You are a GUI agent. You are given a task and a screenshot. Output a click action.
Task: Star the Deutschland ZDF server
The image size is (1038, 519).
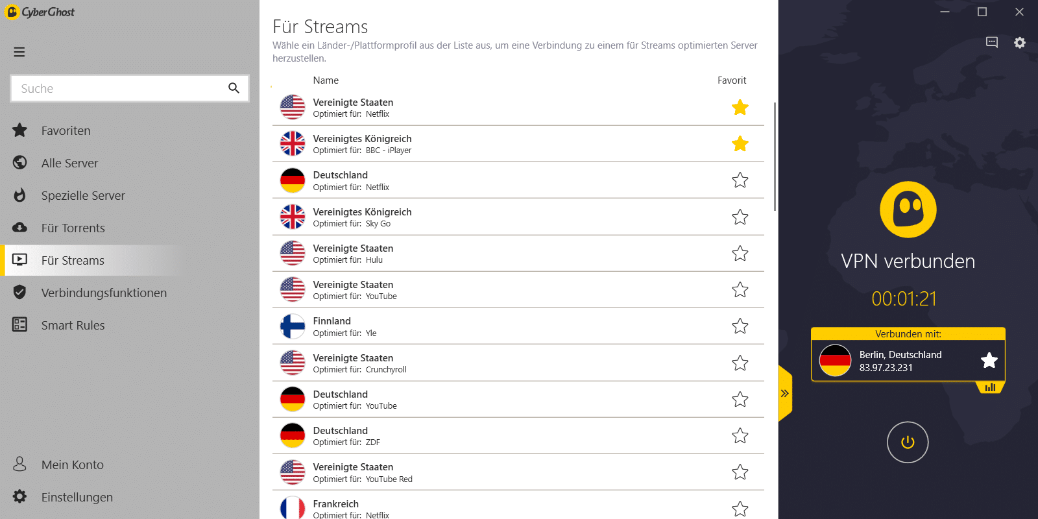(740, 436)
